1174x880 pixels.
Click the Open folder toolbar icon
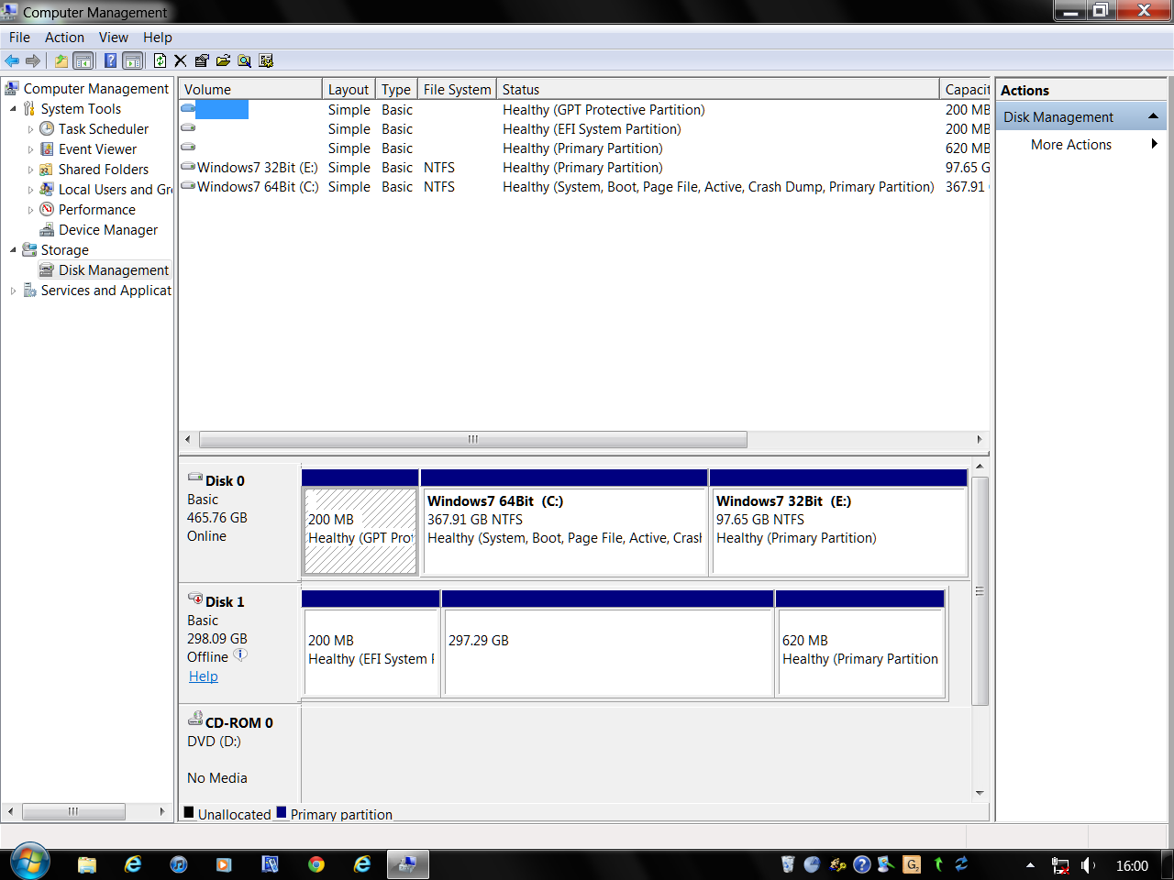click(x=223, y=61)
